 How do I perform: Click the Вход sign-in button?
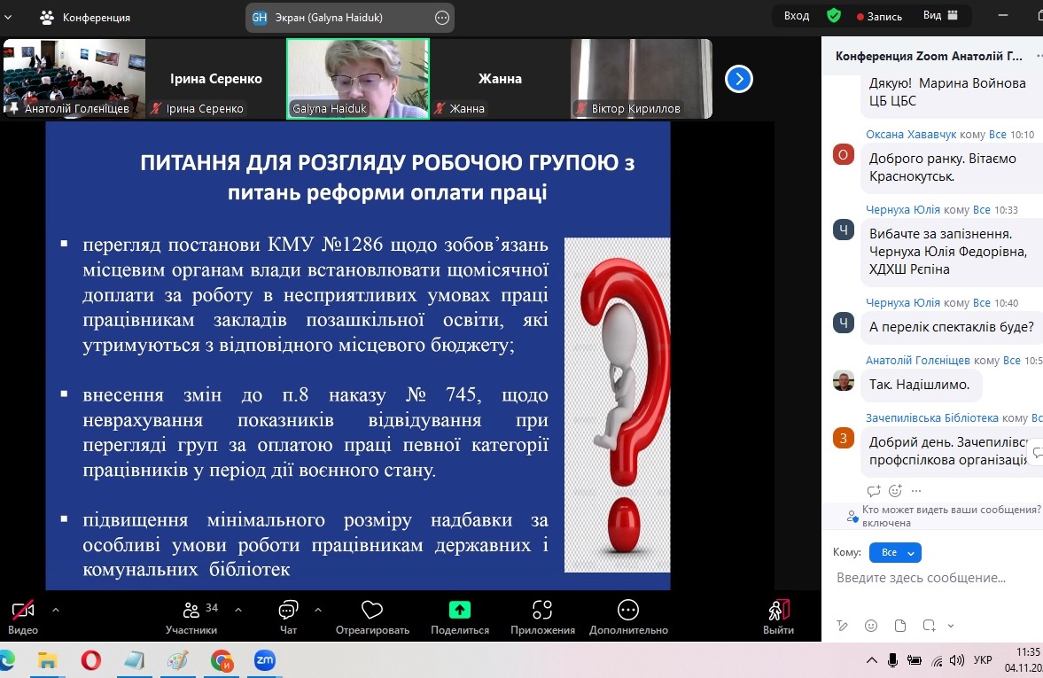coord(797,15)
